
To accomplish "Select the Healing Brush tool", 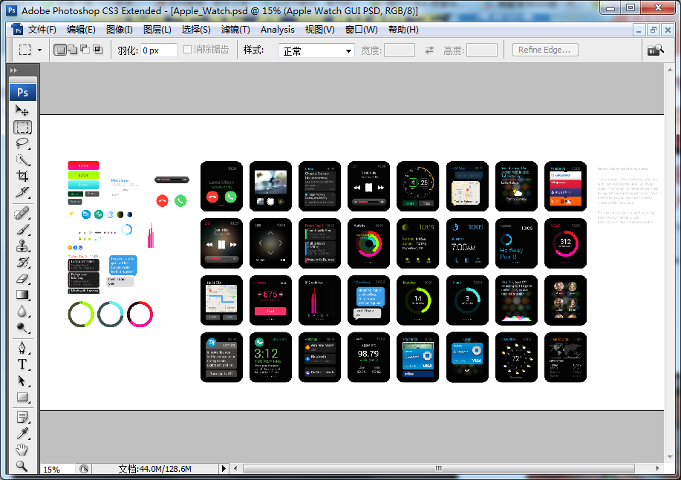I will (x=22, y=213).
